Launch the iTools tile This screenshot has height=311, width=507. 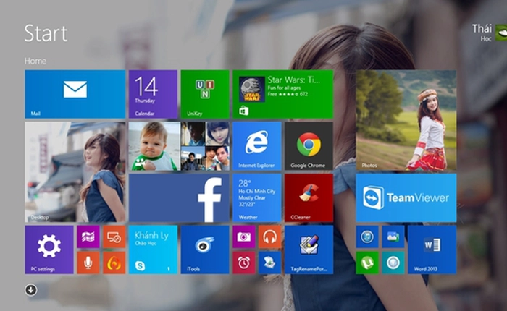(x=205, y=250)
